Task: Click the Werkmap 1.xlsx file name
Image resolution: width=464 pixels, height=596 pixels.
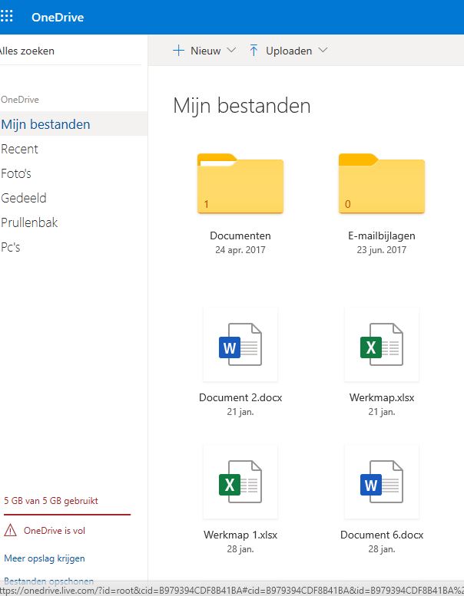Action: [x=240, y=535]
